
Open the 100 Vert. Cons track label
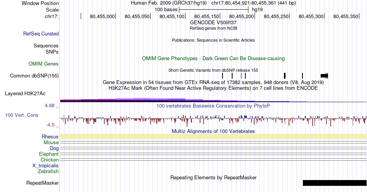pyautogui.click(x=22, y=115)
